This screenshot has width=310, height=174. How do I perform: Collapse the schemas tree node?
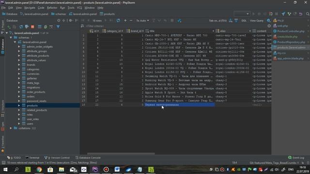click(11, 38)
